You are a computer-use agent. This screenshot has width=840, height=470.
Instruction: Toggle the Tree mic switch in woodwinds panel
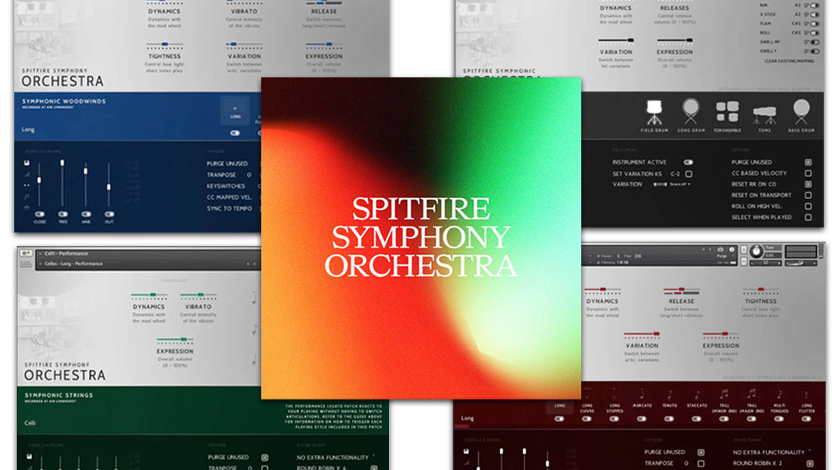(63, 214)
